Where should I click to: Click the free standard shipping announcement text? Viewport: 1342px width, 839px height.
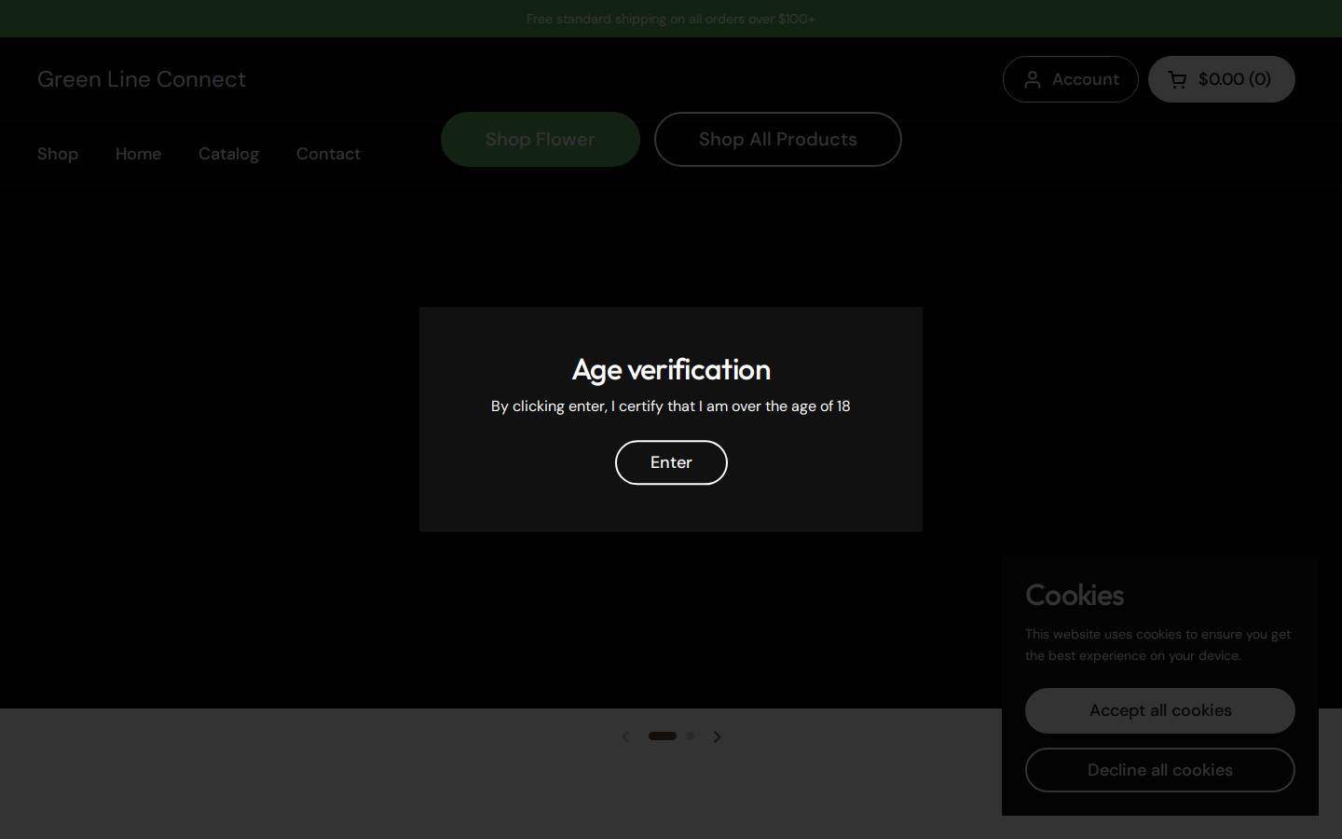coord(671,19)
